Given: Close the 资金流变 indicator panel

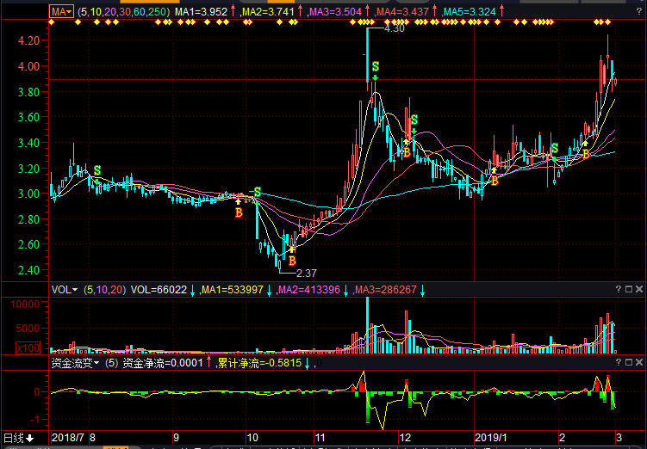Looking at the screenshot, I should pyautogui.click(x=638, y=363).
